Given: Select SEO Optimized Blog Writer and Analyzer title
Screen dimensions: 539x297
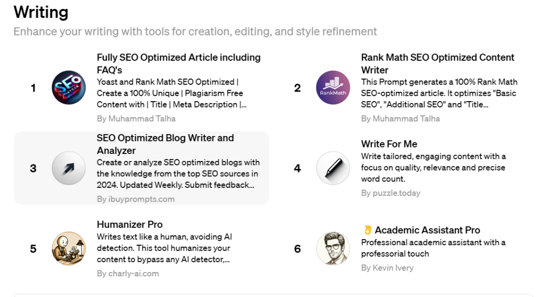Looking at the screenshot, I should tap(165, 144).
